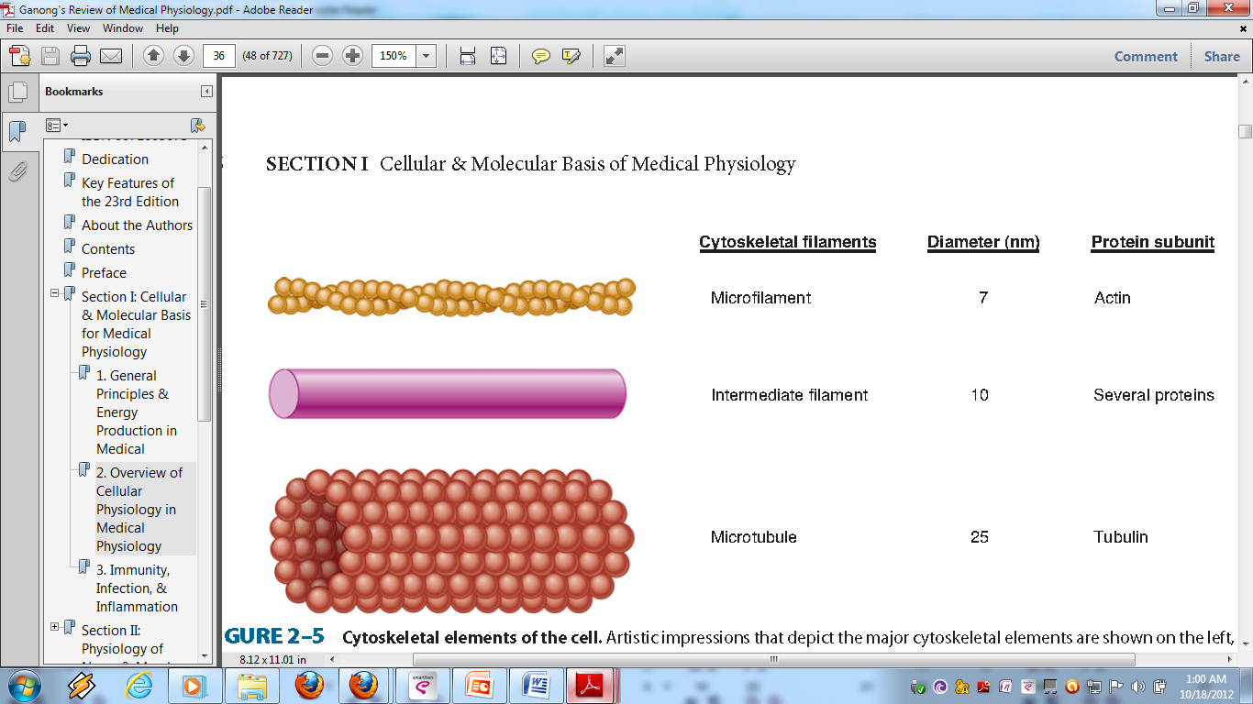
Task: Open Key Features of the 23rd Edition bookmark
Action: (130, 192)
